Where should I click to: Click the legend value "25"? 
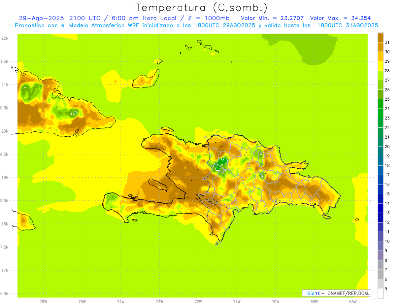point(387,99)
